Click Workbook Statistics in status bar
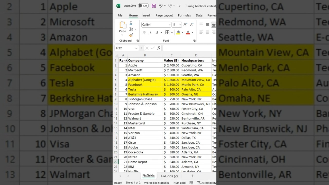This screenshot has height=185, width=329. tap(157, 183)
